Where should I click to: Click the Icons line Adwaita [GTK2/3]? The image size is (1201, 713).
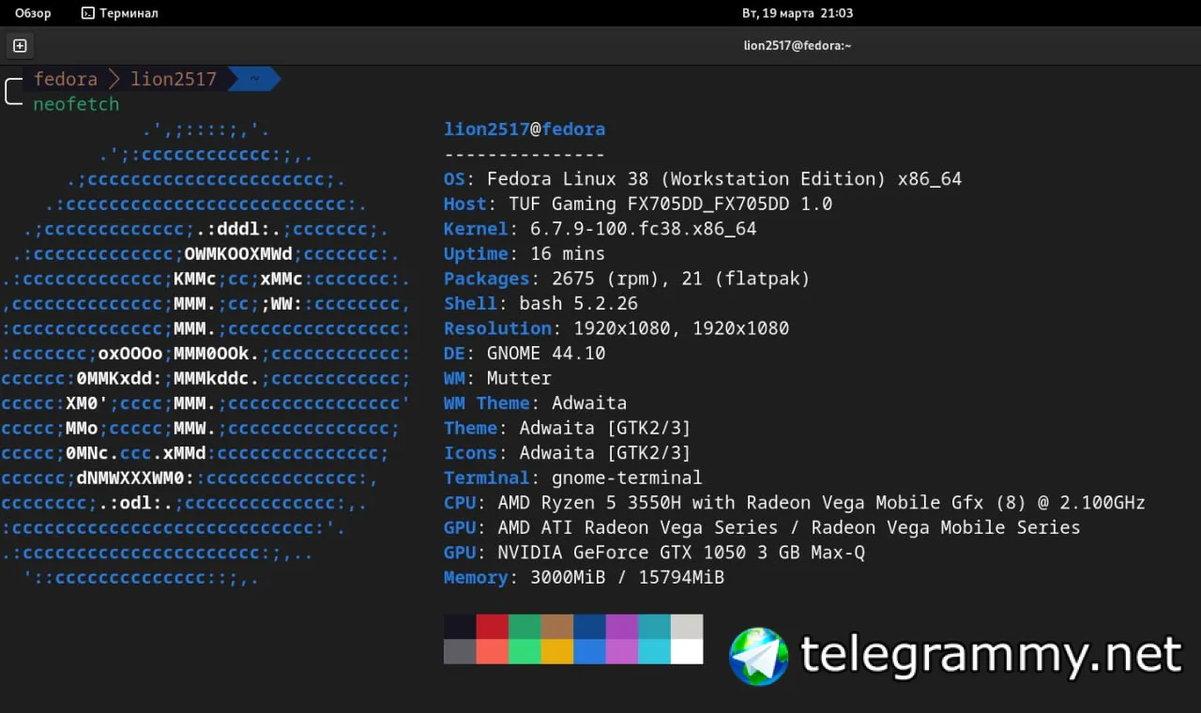click(568, 453)
